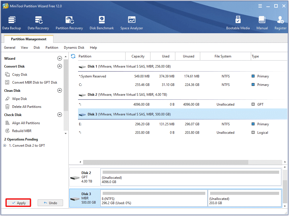Collapse the Convert Disk section
The height and width of the screenshot is (216, 289).
[x=60, y=66]
